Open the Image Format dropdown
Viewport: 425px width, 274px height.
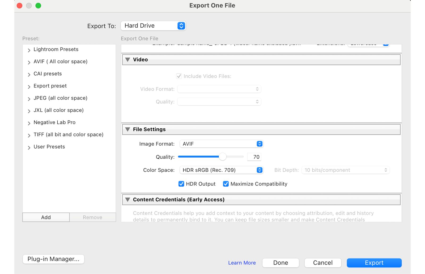click(x=222, y=143)
